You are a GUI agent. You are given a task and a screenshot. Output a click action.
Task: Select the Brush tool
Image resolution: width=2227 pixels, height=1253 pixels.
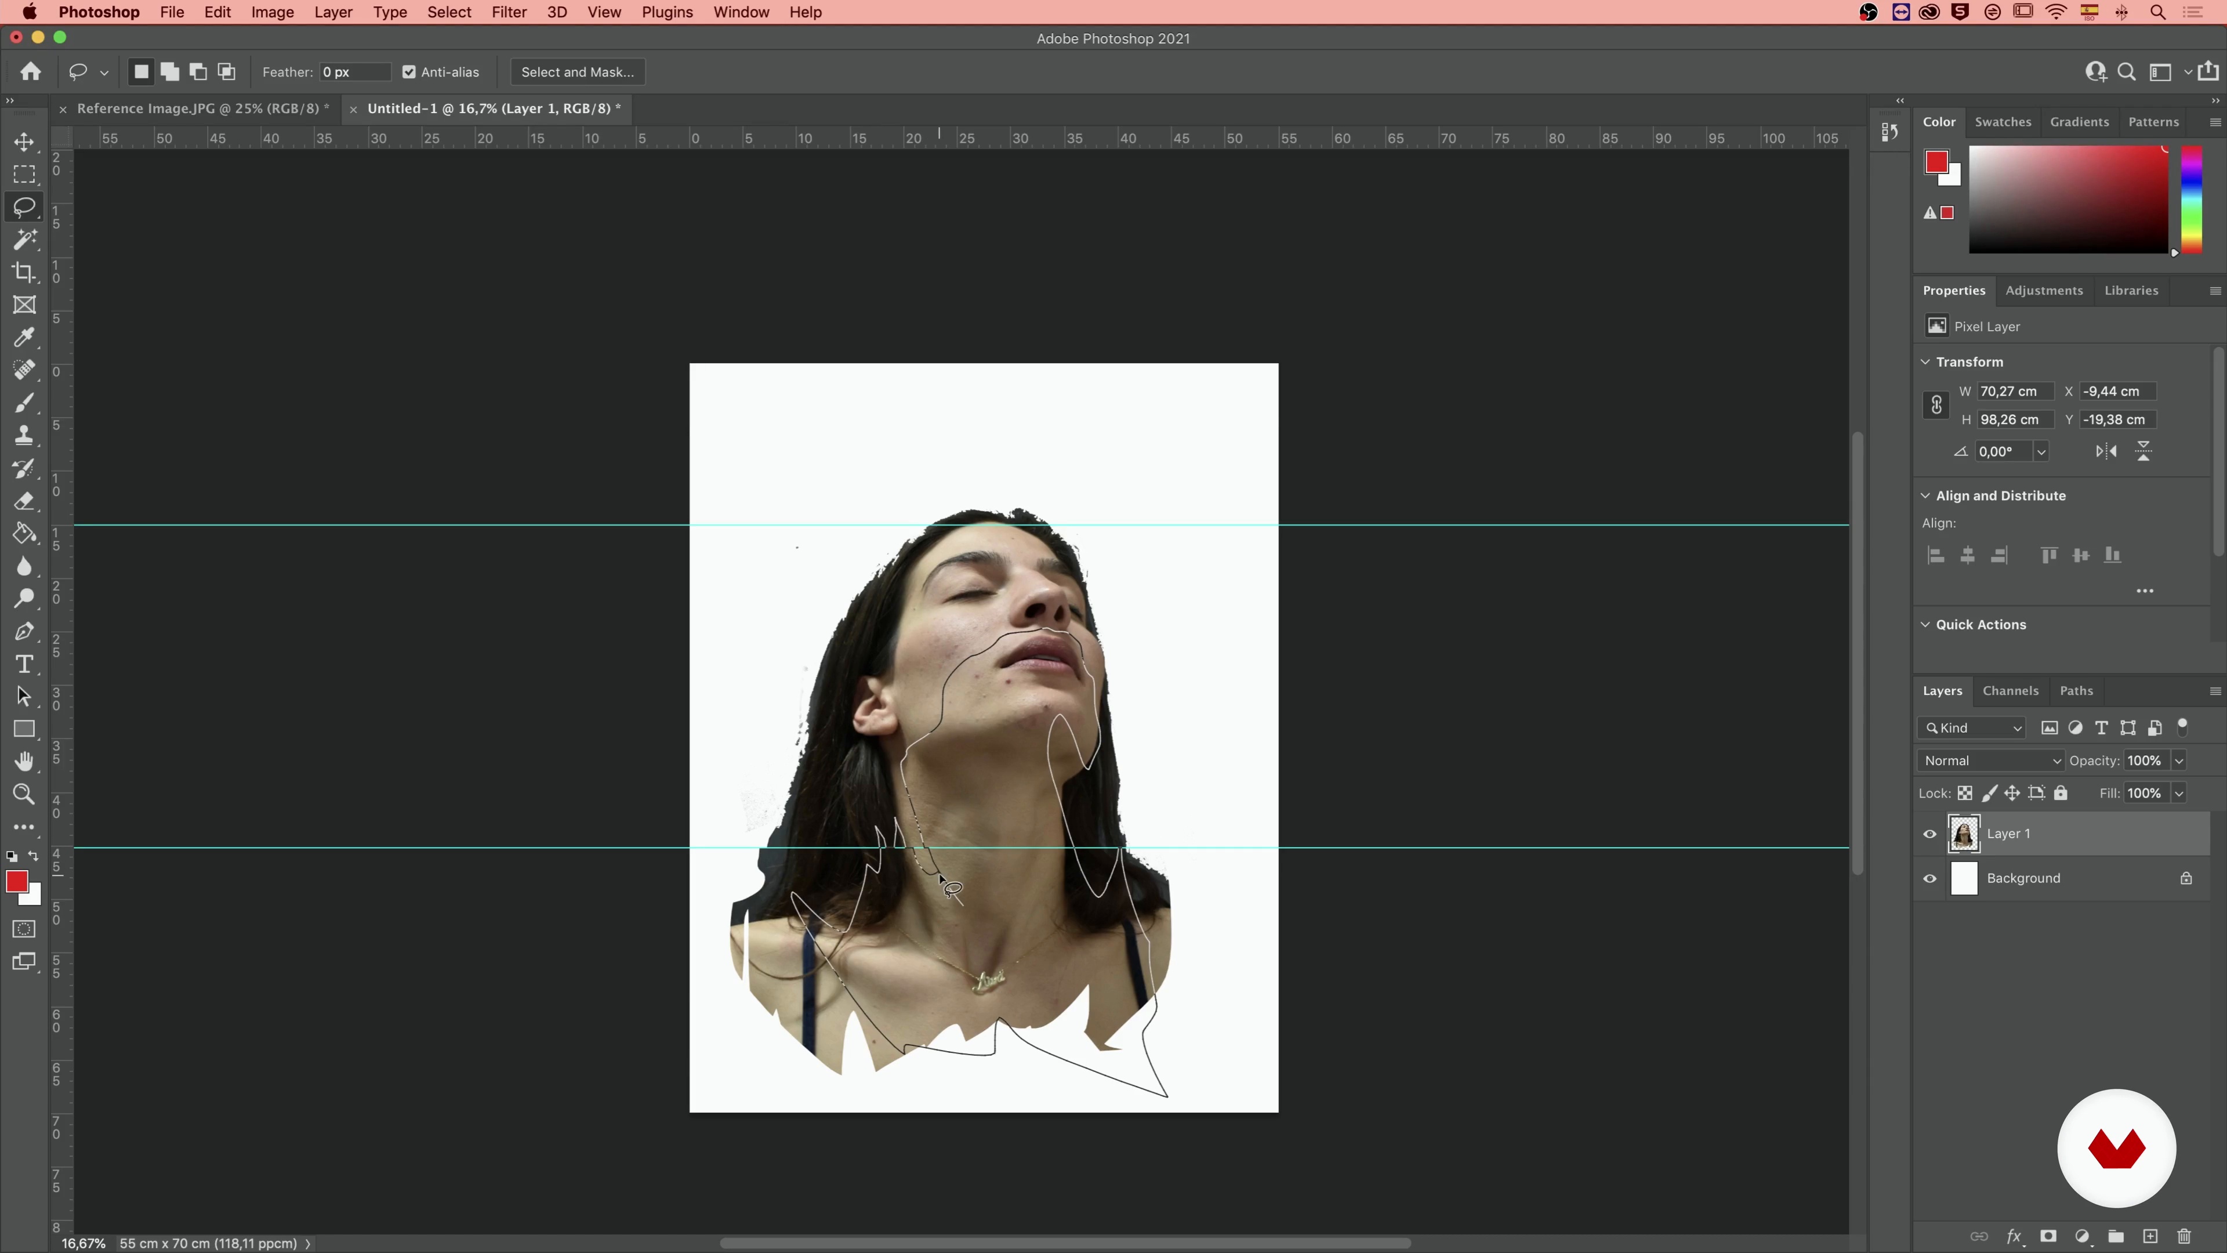pyautogui.click(x=24, y=403)
